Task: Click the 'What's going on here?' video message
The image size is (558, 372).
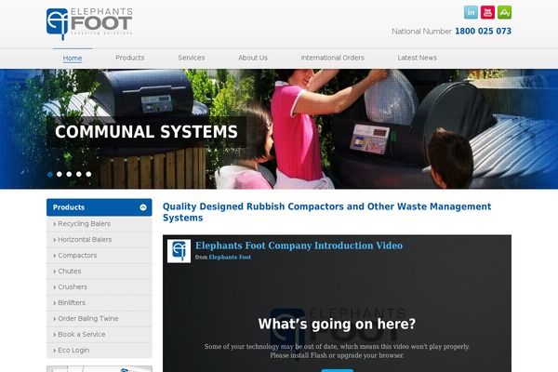Action: (x=337, y=324)
